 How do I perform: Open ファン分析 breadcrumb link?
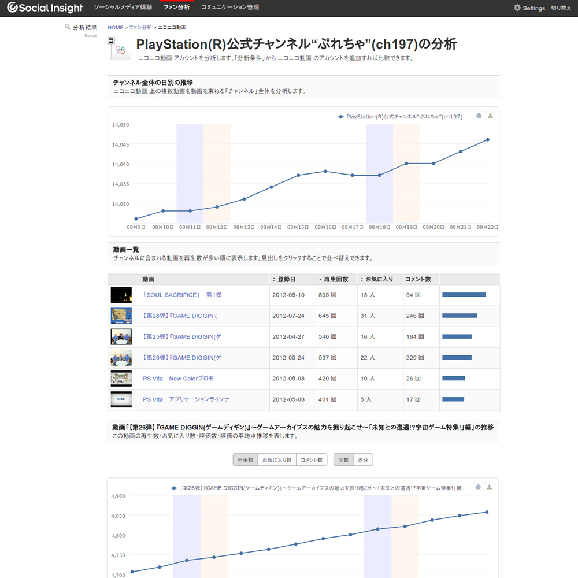pyautogui.click(x=140, y=27)
